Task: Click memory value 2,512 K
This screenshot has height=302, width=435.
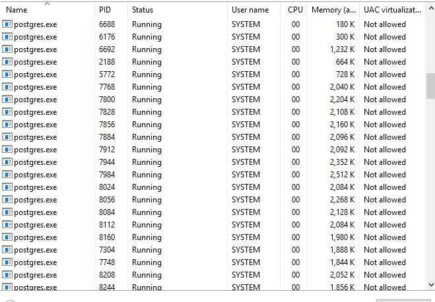Action: pos(343,175)
